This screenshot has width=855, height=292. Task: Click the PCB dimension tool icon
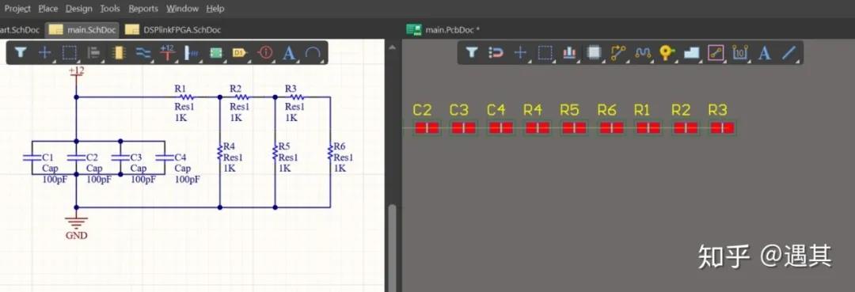pos(740,52)
